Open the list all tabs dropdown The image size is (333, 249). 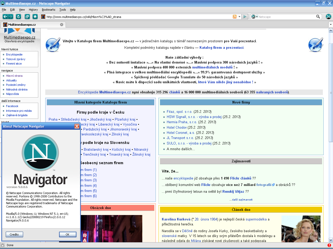pyautogui.click(x=330, y=25)
